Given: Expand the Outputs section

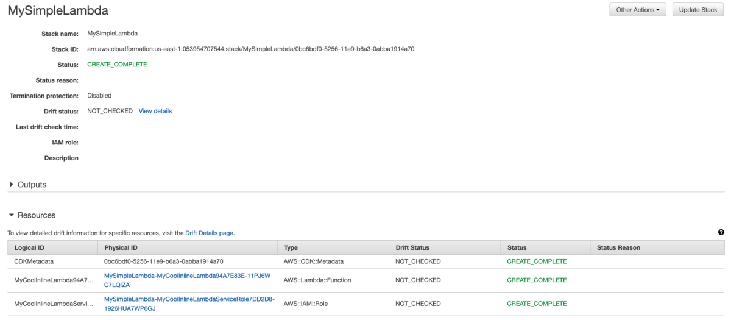Looking at the screenshot, I should pos(28,184).
